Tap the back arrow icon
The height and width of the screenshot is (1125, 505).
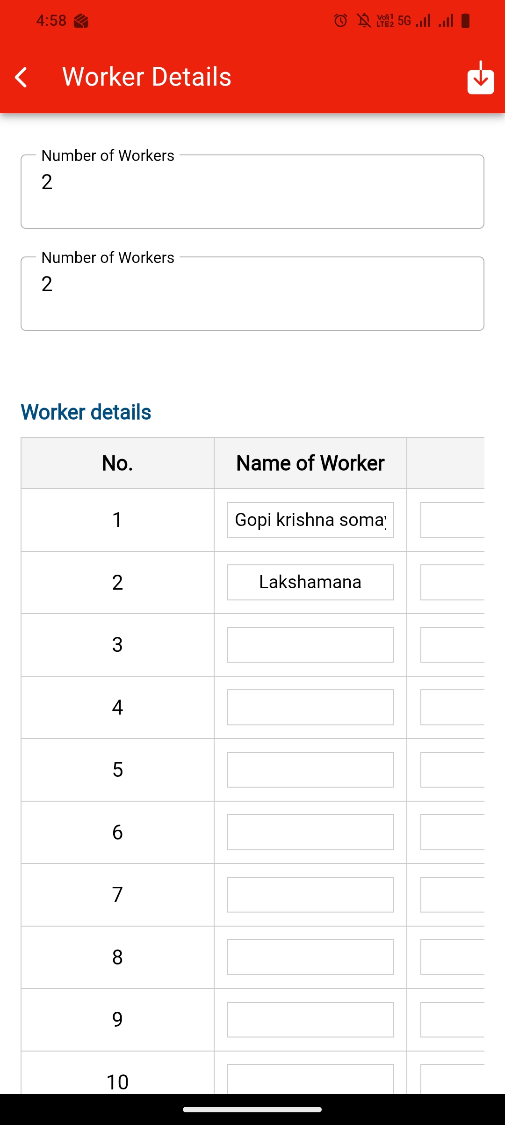tap(22, 77)
